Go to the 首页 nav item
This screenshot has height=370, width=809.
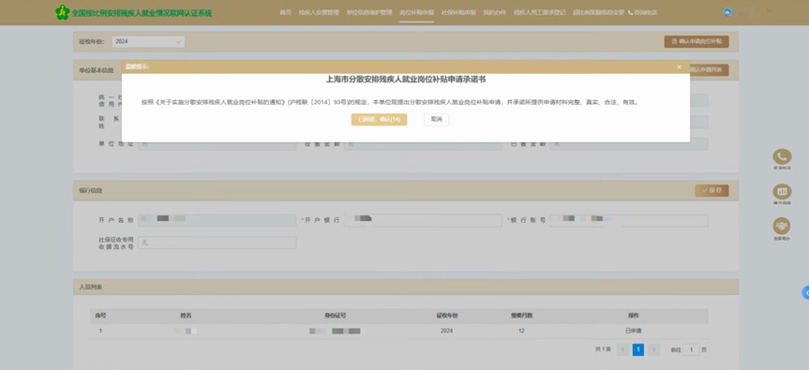tap(285, 12)
